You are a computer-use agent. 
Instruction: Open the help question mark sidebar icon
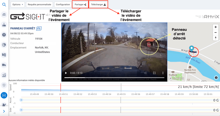pyautogui.click(x=4, y=35)
